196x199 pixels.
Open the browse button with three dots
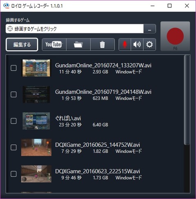[149, 29]
